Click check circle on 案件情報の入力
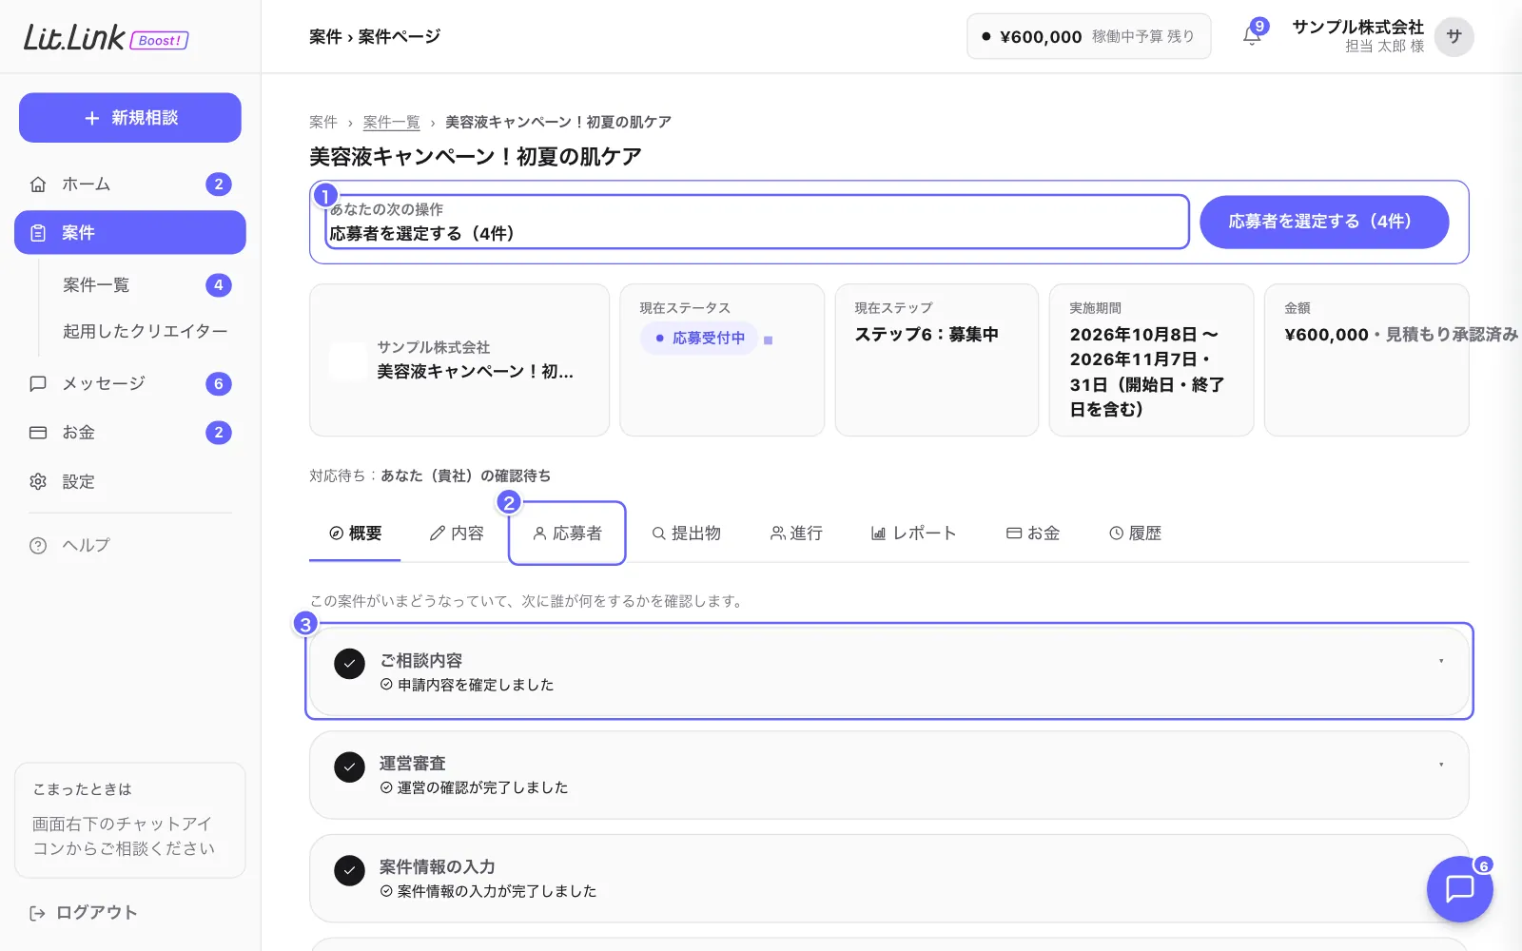This screenshot has height=951, width=1522. (349, 870)
